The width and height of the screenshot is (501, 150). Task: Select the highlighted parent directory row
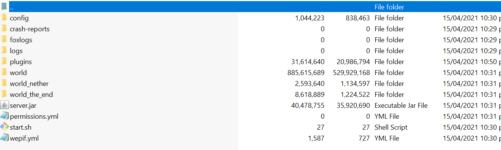(250, 7)
